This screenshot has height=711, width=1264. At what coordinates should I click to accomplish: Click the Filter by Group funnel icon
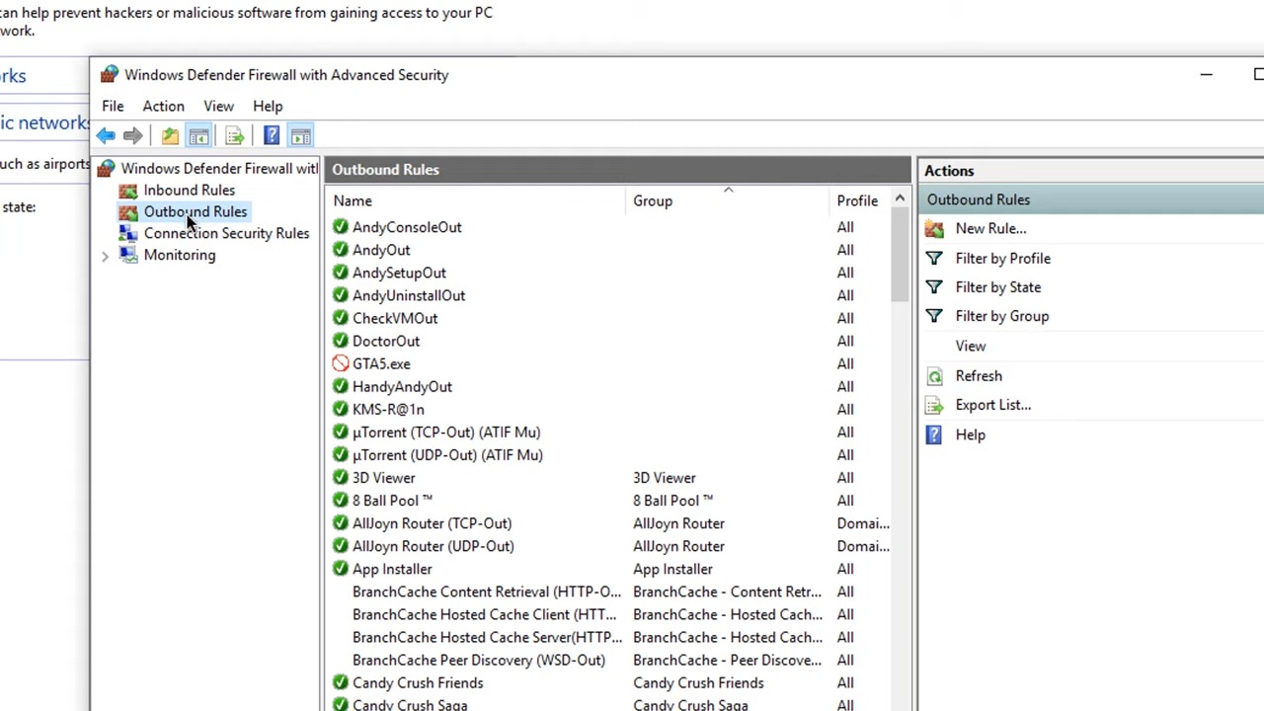coord(934,316)
